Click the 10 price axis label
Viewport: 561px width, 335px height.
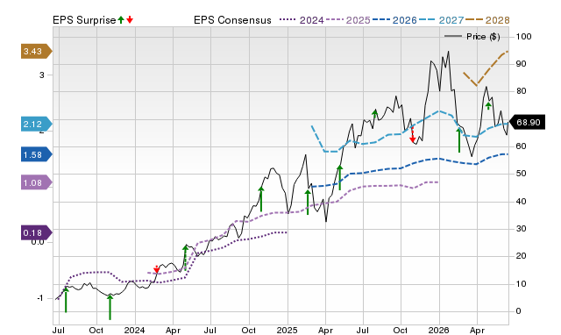point(521,284)
